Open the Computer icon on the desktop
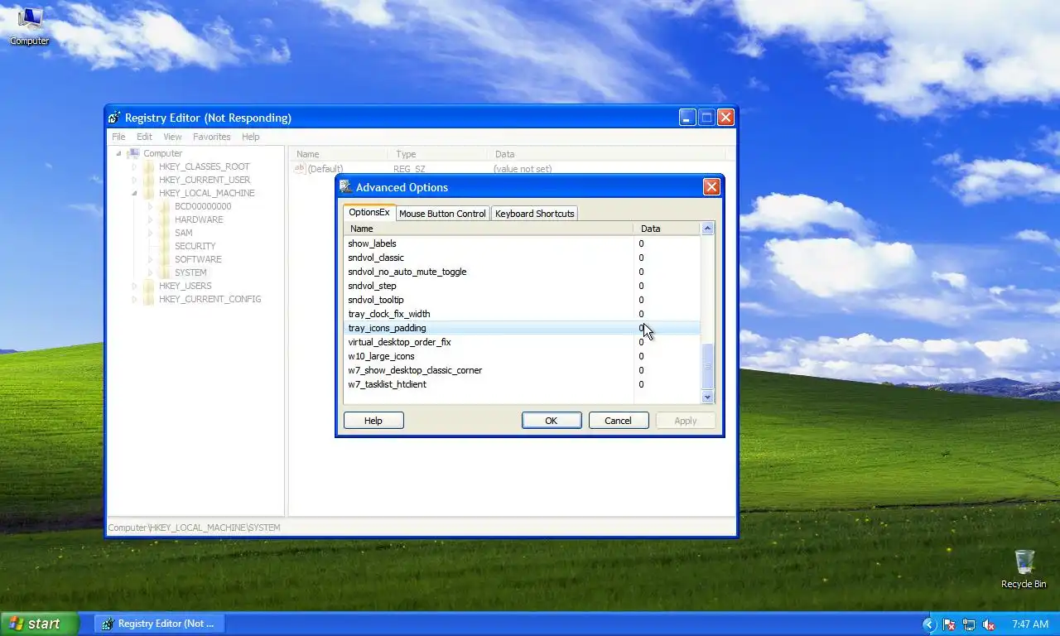 pos(29,26)
